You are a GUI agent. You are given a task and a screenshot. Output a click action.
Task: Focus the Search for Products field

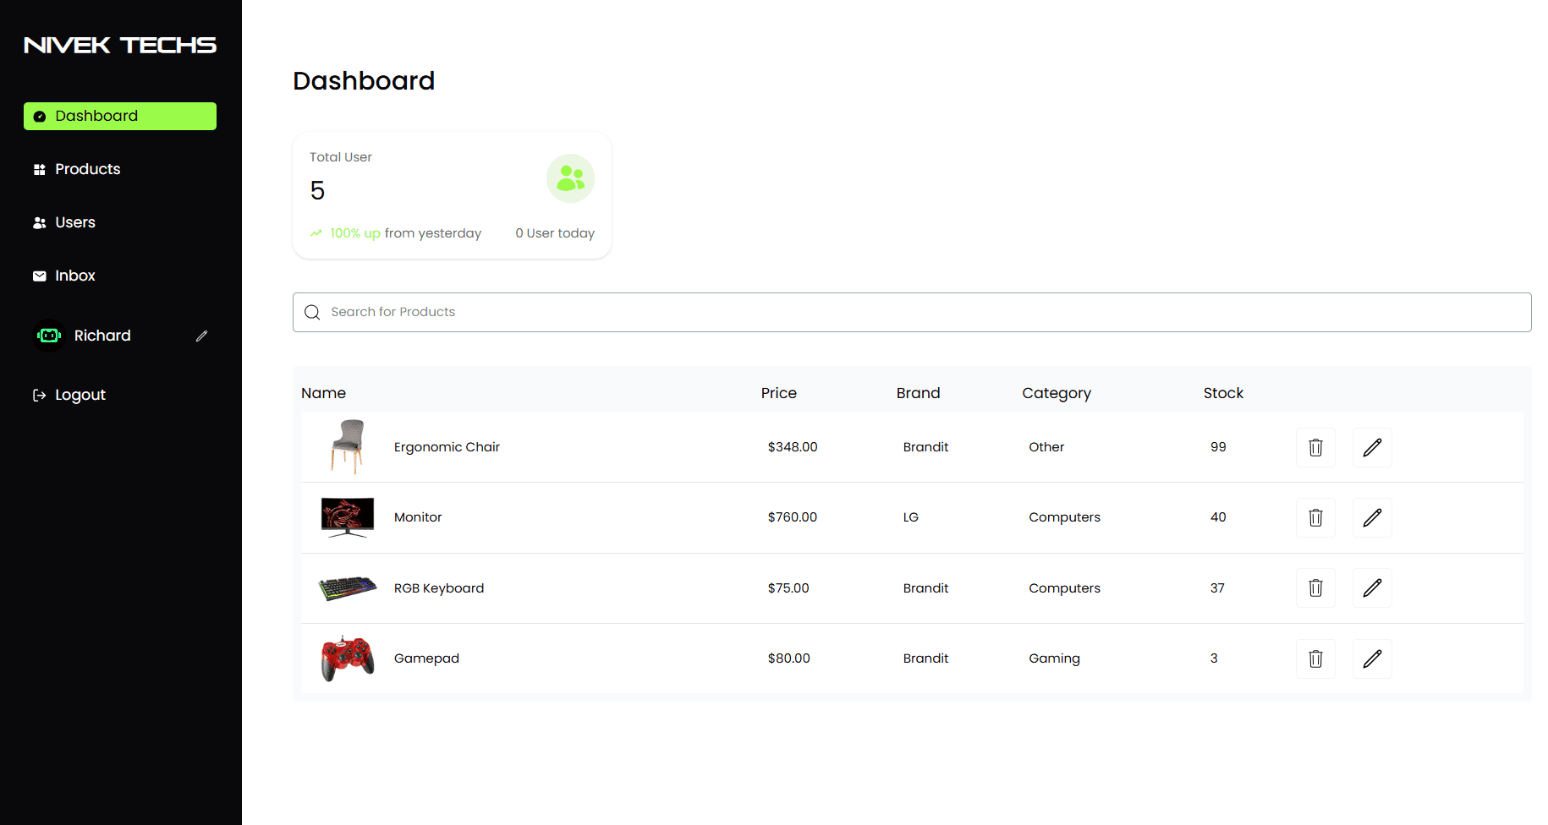(911, 312)
